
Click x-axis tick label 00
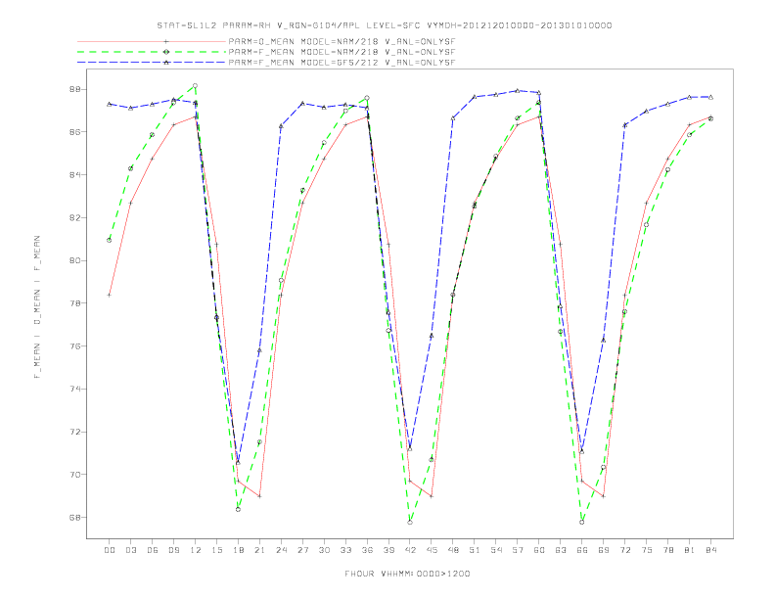click(110, 550)
